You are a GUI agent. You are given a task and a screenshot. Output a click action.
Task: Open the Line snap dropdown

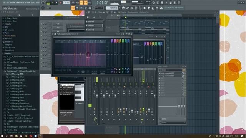98,8
